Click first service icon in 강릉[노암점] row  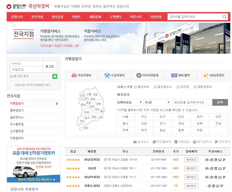coord(209,186)
